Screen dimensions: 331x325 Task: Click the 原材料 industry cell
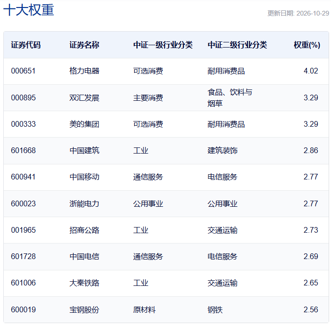tap(144, 309)
